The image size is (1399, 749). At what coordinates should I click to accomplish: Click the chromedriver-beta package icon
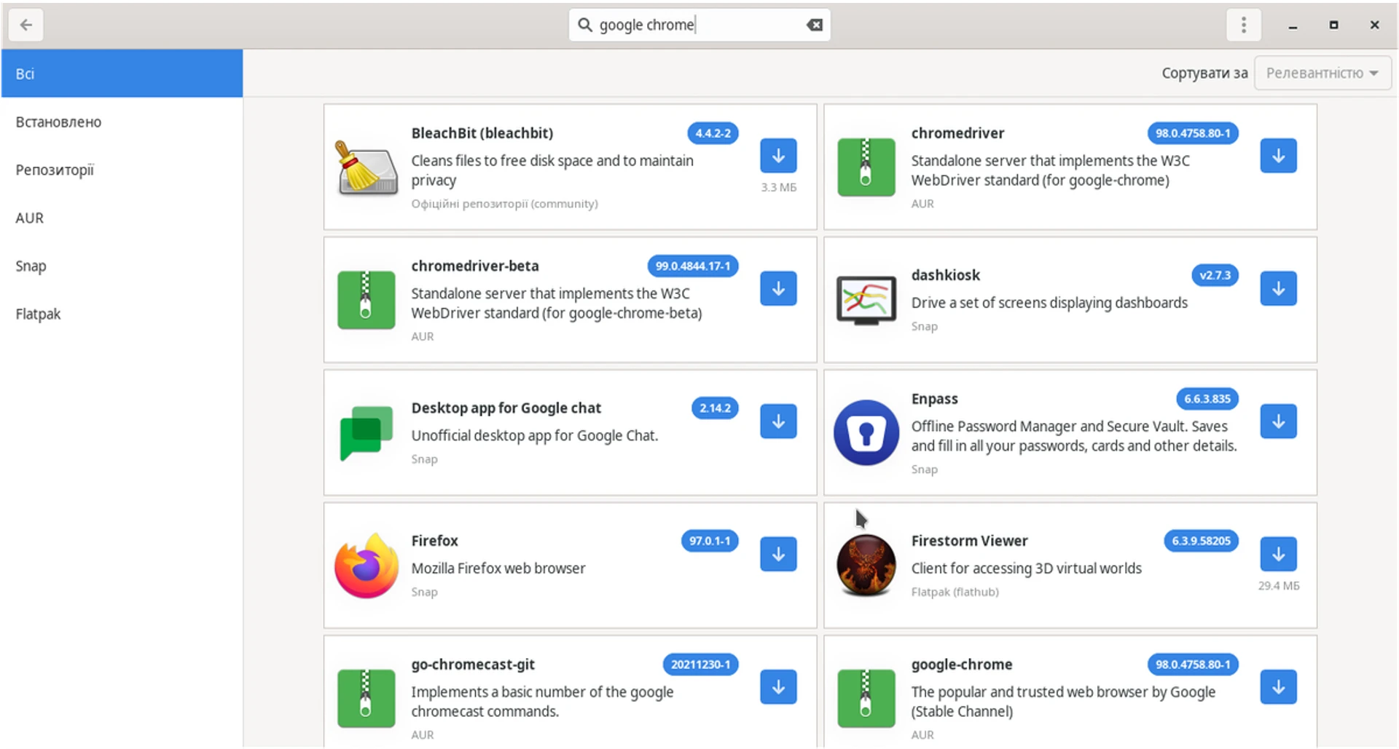[x=367, y=300]
